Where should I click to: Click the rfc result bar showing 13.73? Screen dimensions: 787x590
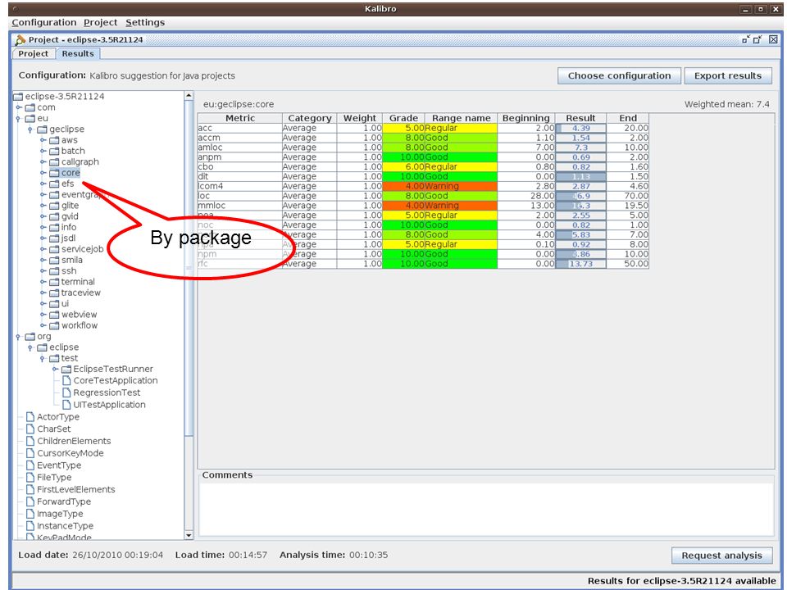pos(580,264)
